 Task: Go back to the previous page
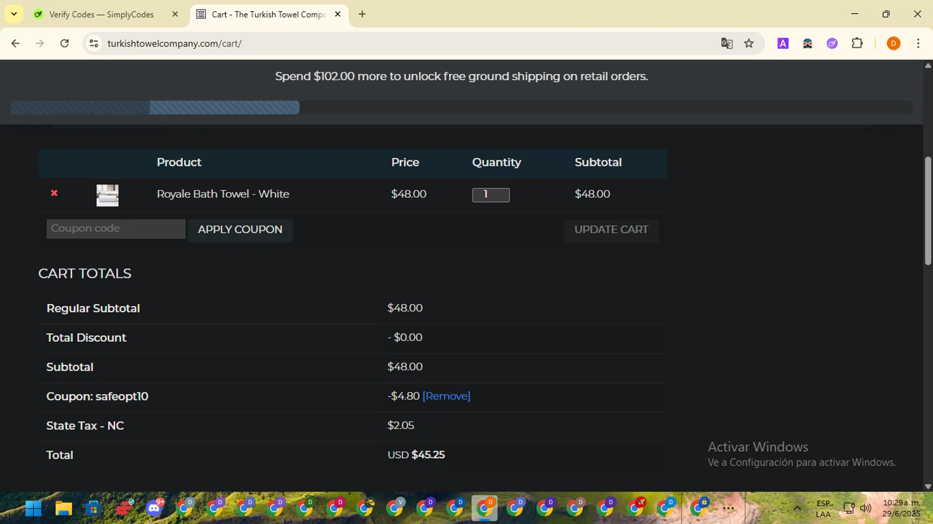coord(16,44)
